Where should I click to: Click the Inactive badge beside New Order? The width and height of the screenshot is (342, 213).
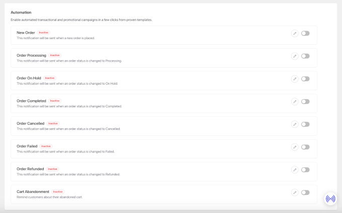pyautogui.click(x=44, y=33)
